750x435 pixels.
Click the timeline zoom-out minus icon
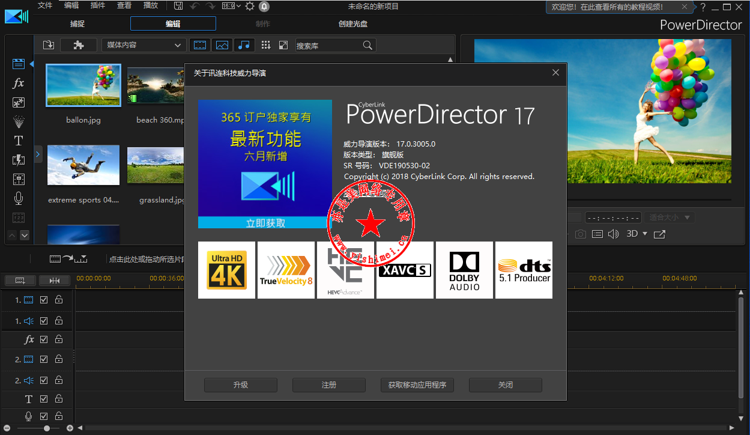coord(7,428)
